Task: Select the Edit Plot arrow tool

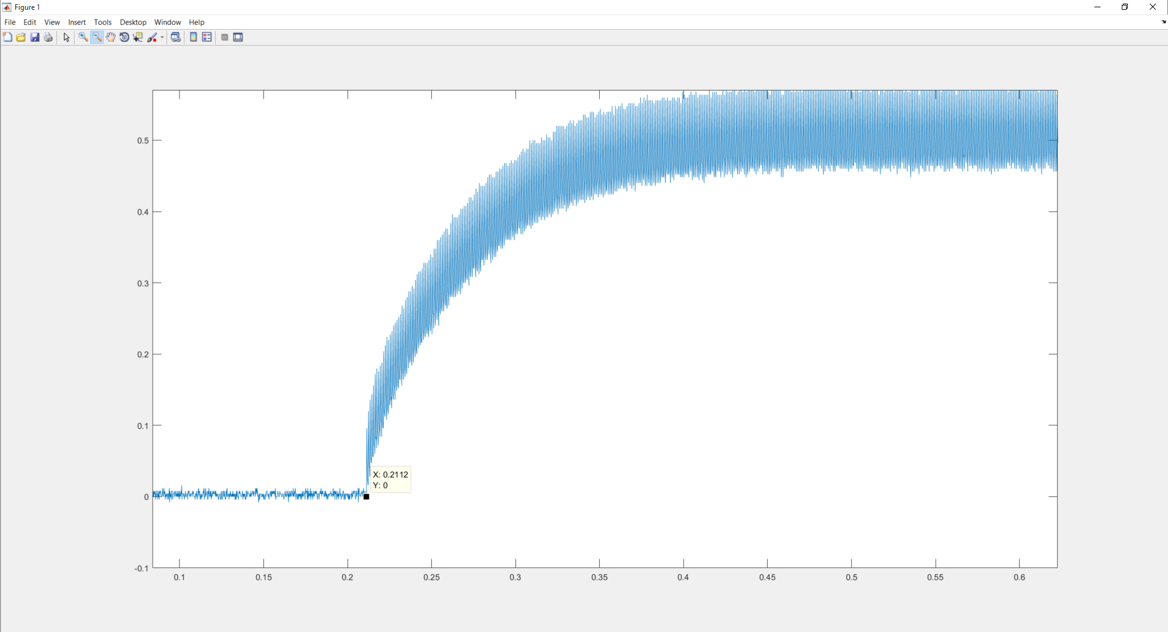Action: click(x=66, y=38)
